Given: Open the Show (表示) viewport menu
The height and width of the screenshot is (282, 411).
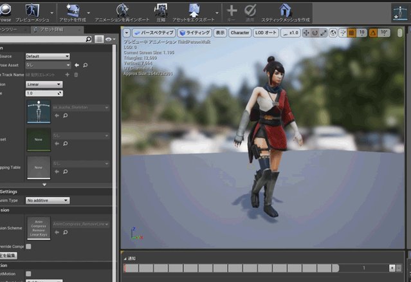Looking at the screenshot, I should 220,33.
